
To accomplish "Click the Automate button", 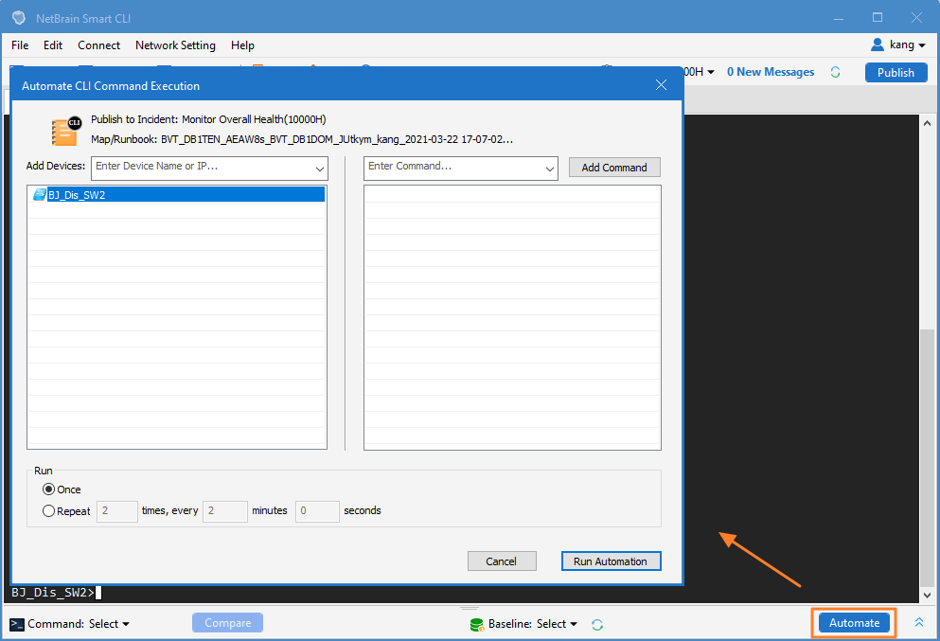I will 854,623.
